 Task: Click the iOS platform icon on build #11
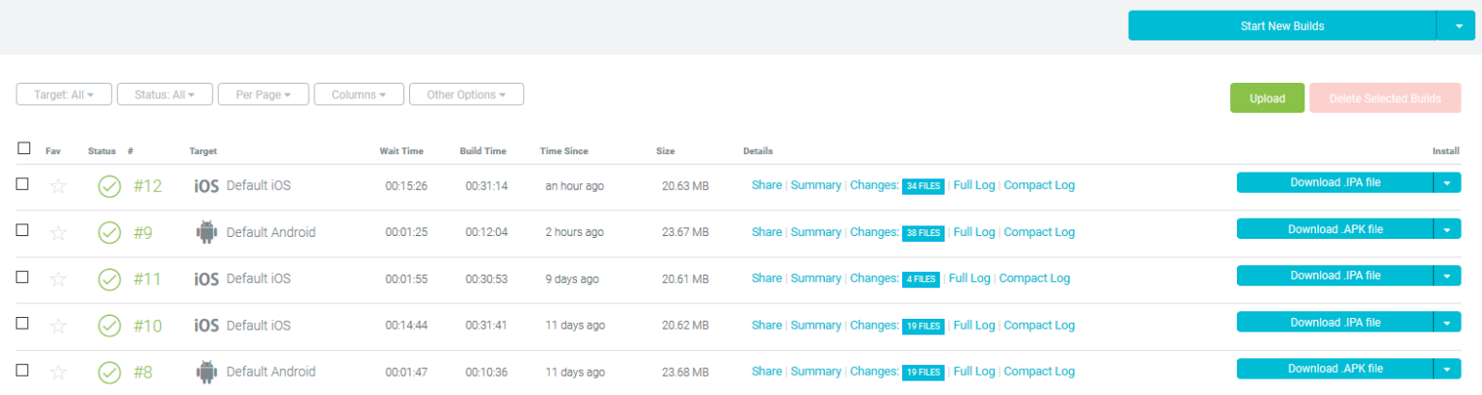coord(206,279)
